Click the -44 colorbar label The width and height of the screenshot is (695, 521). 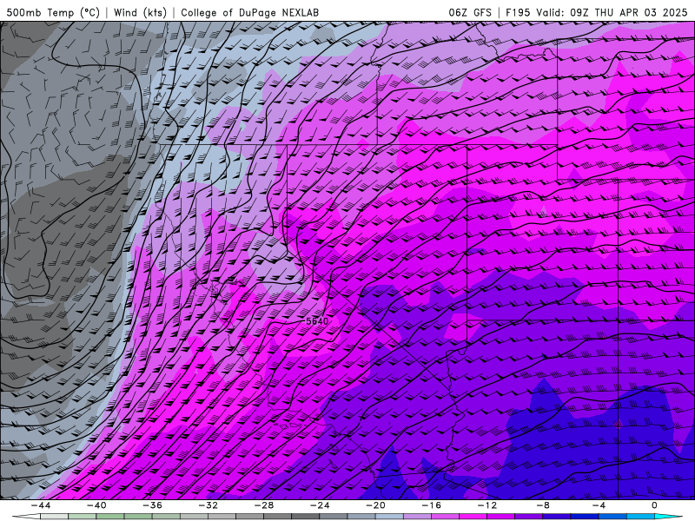click(41, 505)
